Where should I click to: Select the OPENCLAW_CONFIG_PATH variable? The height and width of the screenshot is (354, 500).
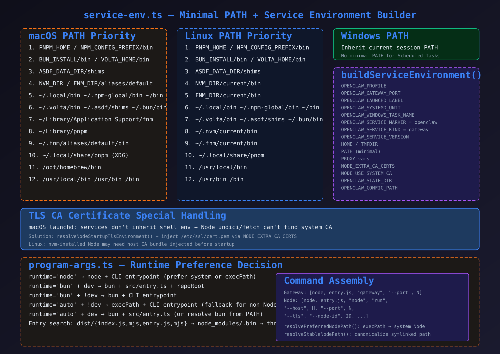coord(369,188)
